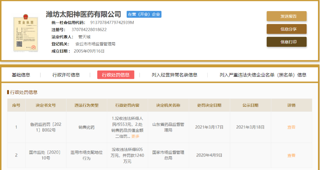This screenshot has height=170, width=320.
Task: Click the 在营（开业）企业 status badge
Action: pos(144,14)
